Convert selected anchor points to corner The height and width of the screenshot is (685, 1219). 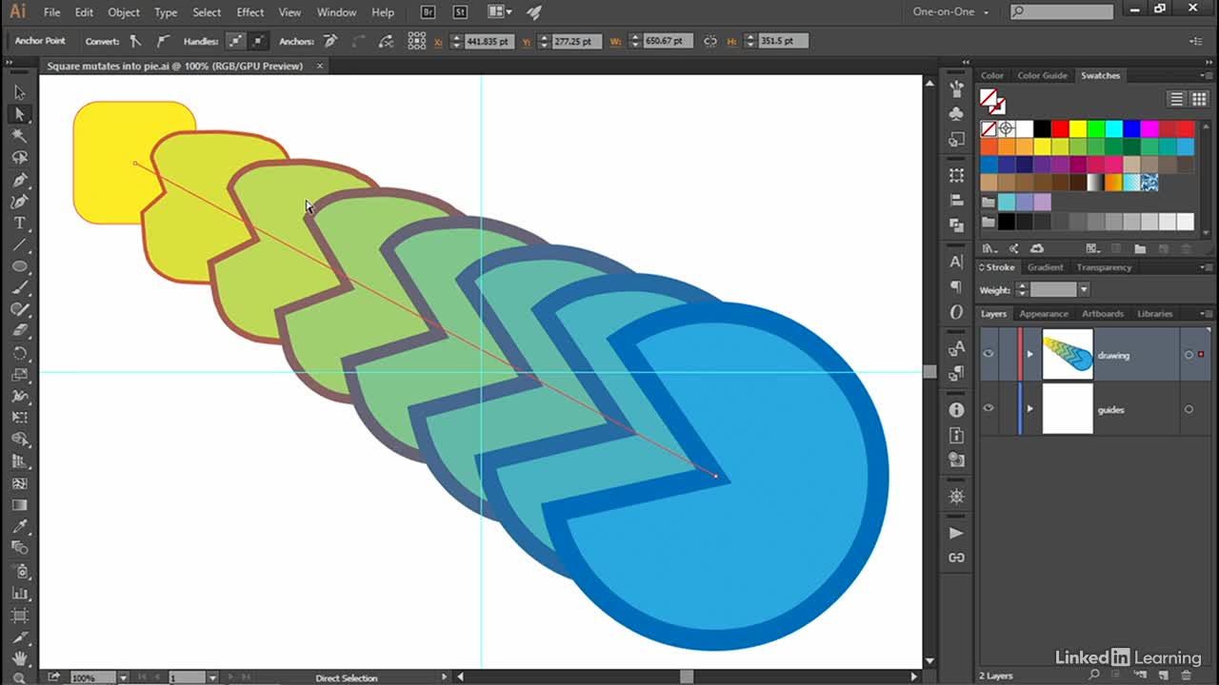pyautogui.click(x=135, y=41)
